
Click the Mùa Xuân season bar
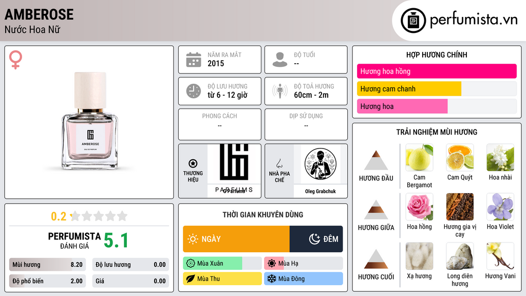[x=222, y=264]
